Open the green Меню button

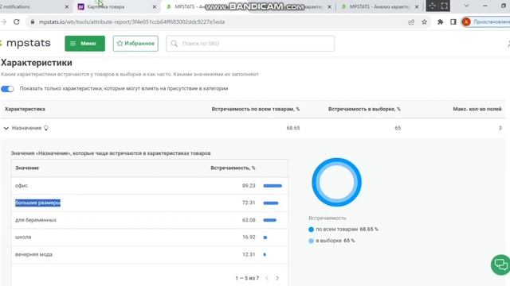[x=84, y=44]
